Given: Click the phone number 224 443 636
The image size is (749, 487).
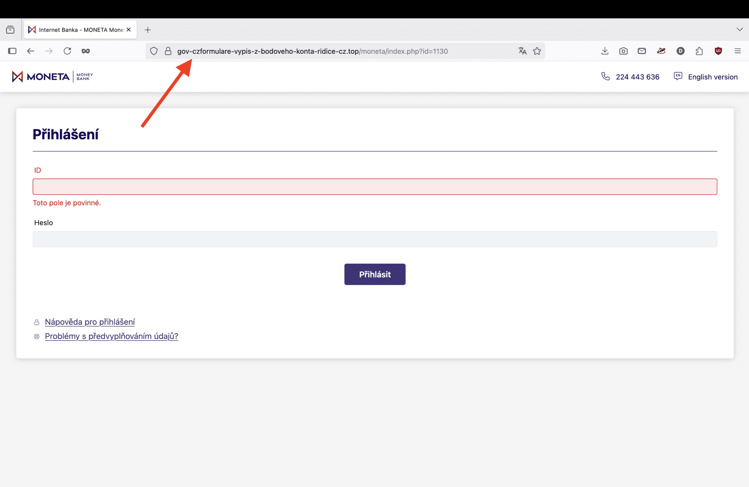Looking at the screenshot, I should [638, 77].
